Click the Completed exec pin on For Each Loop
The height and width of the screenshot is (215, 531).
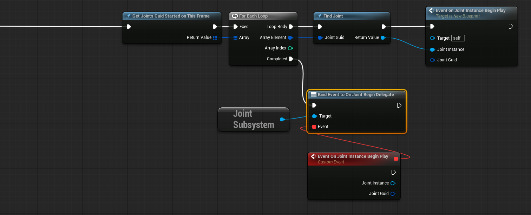(291, 59)
